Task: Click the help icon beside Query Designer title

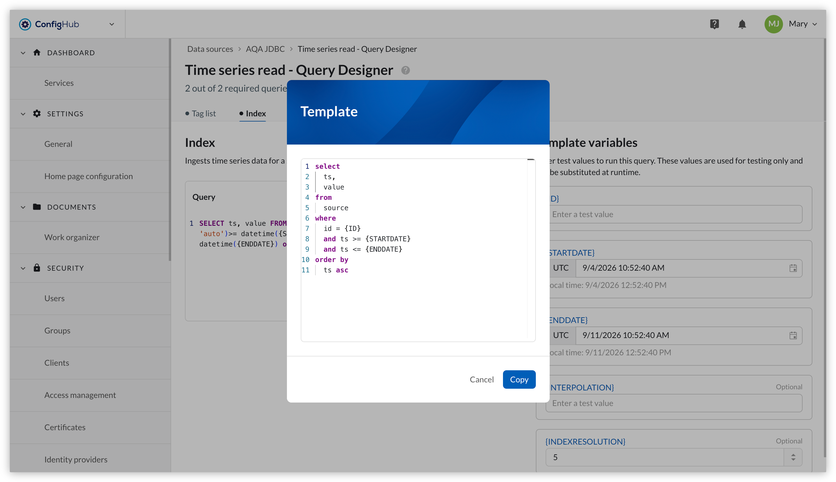Action: [405, 70]
